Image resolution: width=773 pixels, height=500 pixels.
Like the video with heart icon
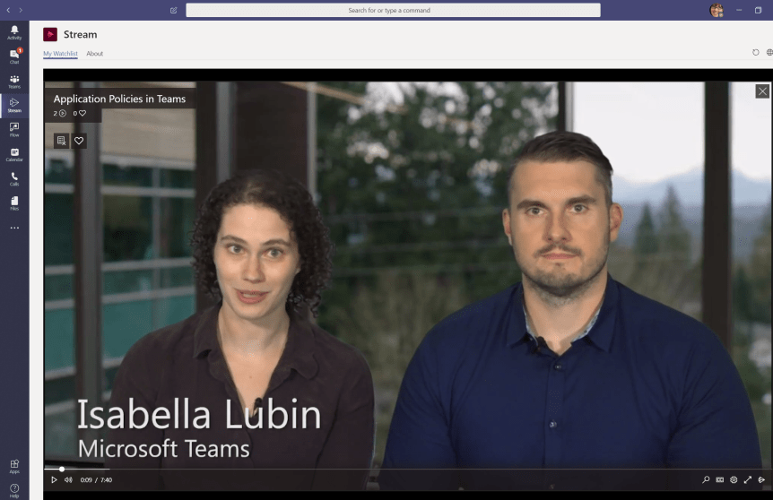pyautogui.click(x=79, y=141)
